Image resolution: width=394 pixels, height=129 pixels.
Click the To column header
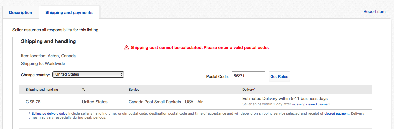point(84,90)
